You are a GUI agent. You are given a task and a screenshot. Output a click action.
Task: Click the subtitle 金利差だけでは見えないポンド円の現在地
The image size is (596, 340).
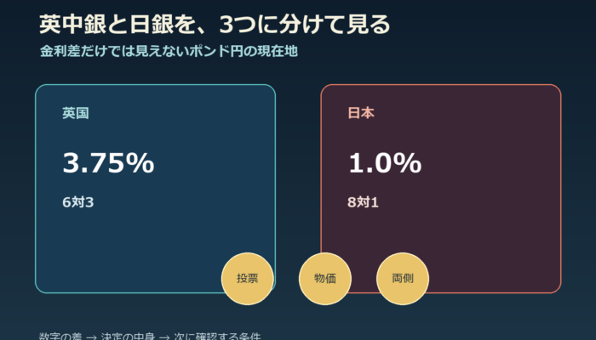(x=169, y=51)
